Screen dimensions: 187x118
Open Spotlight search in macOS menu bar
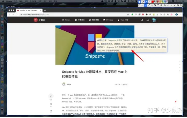(x=177, y=1)
